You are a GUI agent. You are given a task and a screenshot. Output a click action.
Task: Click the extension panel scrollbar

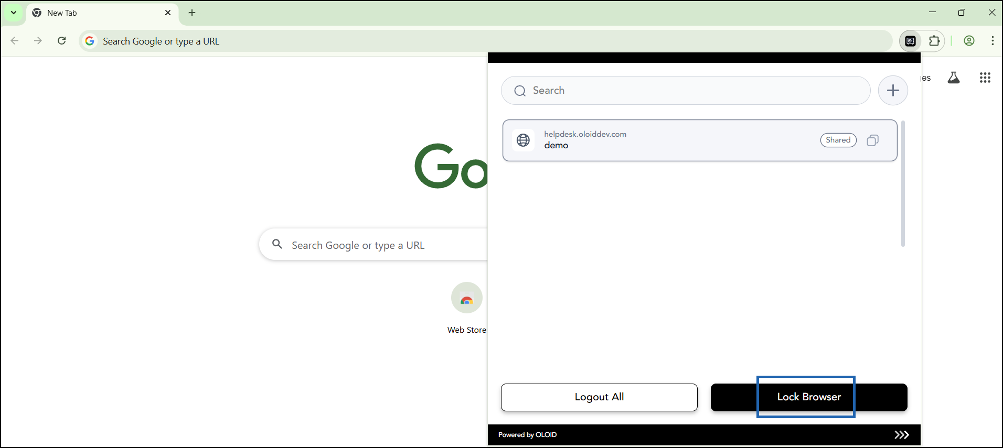click(903, 183)
